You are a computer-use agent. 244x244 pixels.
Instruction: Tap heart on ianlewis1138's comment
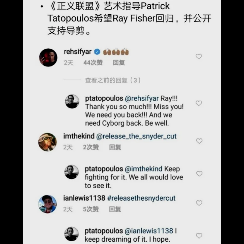pyautogui.click(x=199, y=203)
